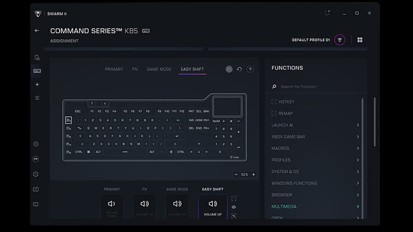413x232 pixels.
Task: Expand the MULTIMEDIA category
Action: tap(316, 206)
